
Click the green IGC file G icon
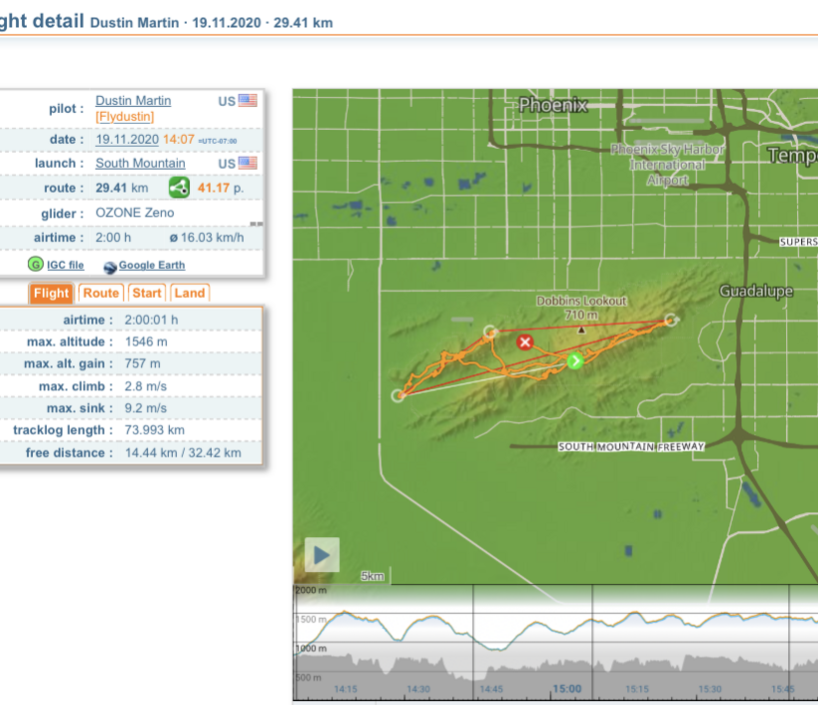(x=35, y=265)
